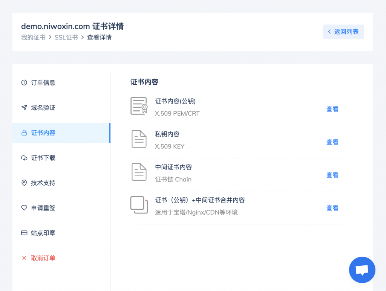
Task: Click the stacked-squares icon for merged certificate
Action: (139, 205)
